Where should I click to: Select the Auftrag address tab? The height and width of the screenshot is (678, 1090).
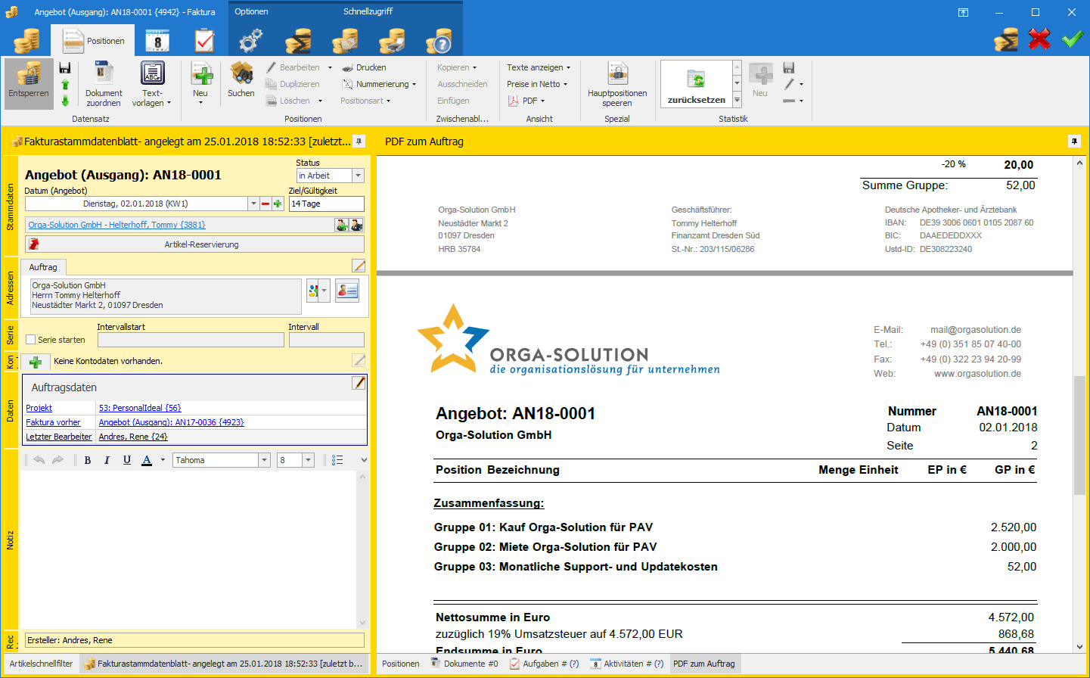[x=44, y=267]
